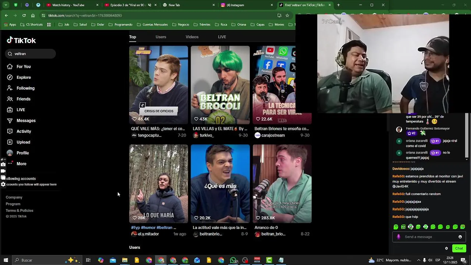Open a new browser tab with plus button

coord(339,5)
